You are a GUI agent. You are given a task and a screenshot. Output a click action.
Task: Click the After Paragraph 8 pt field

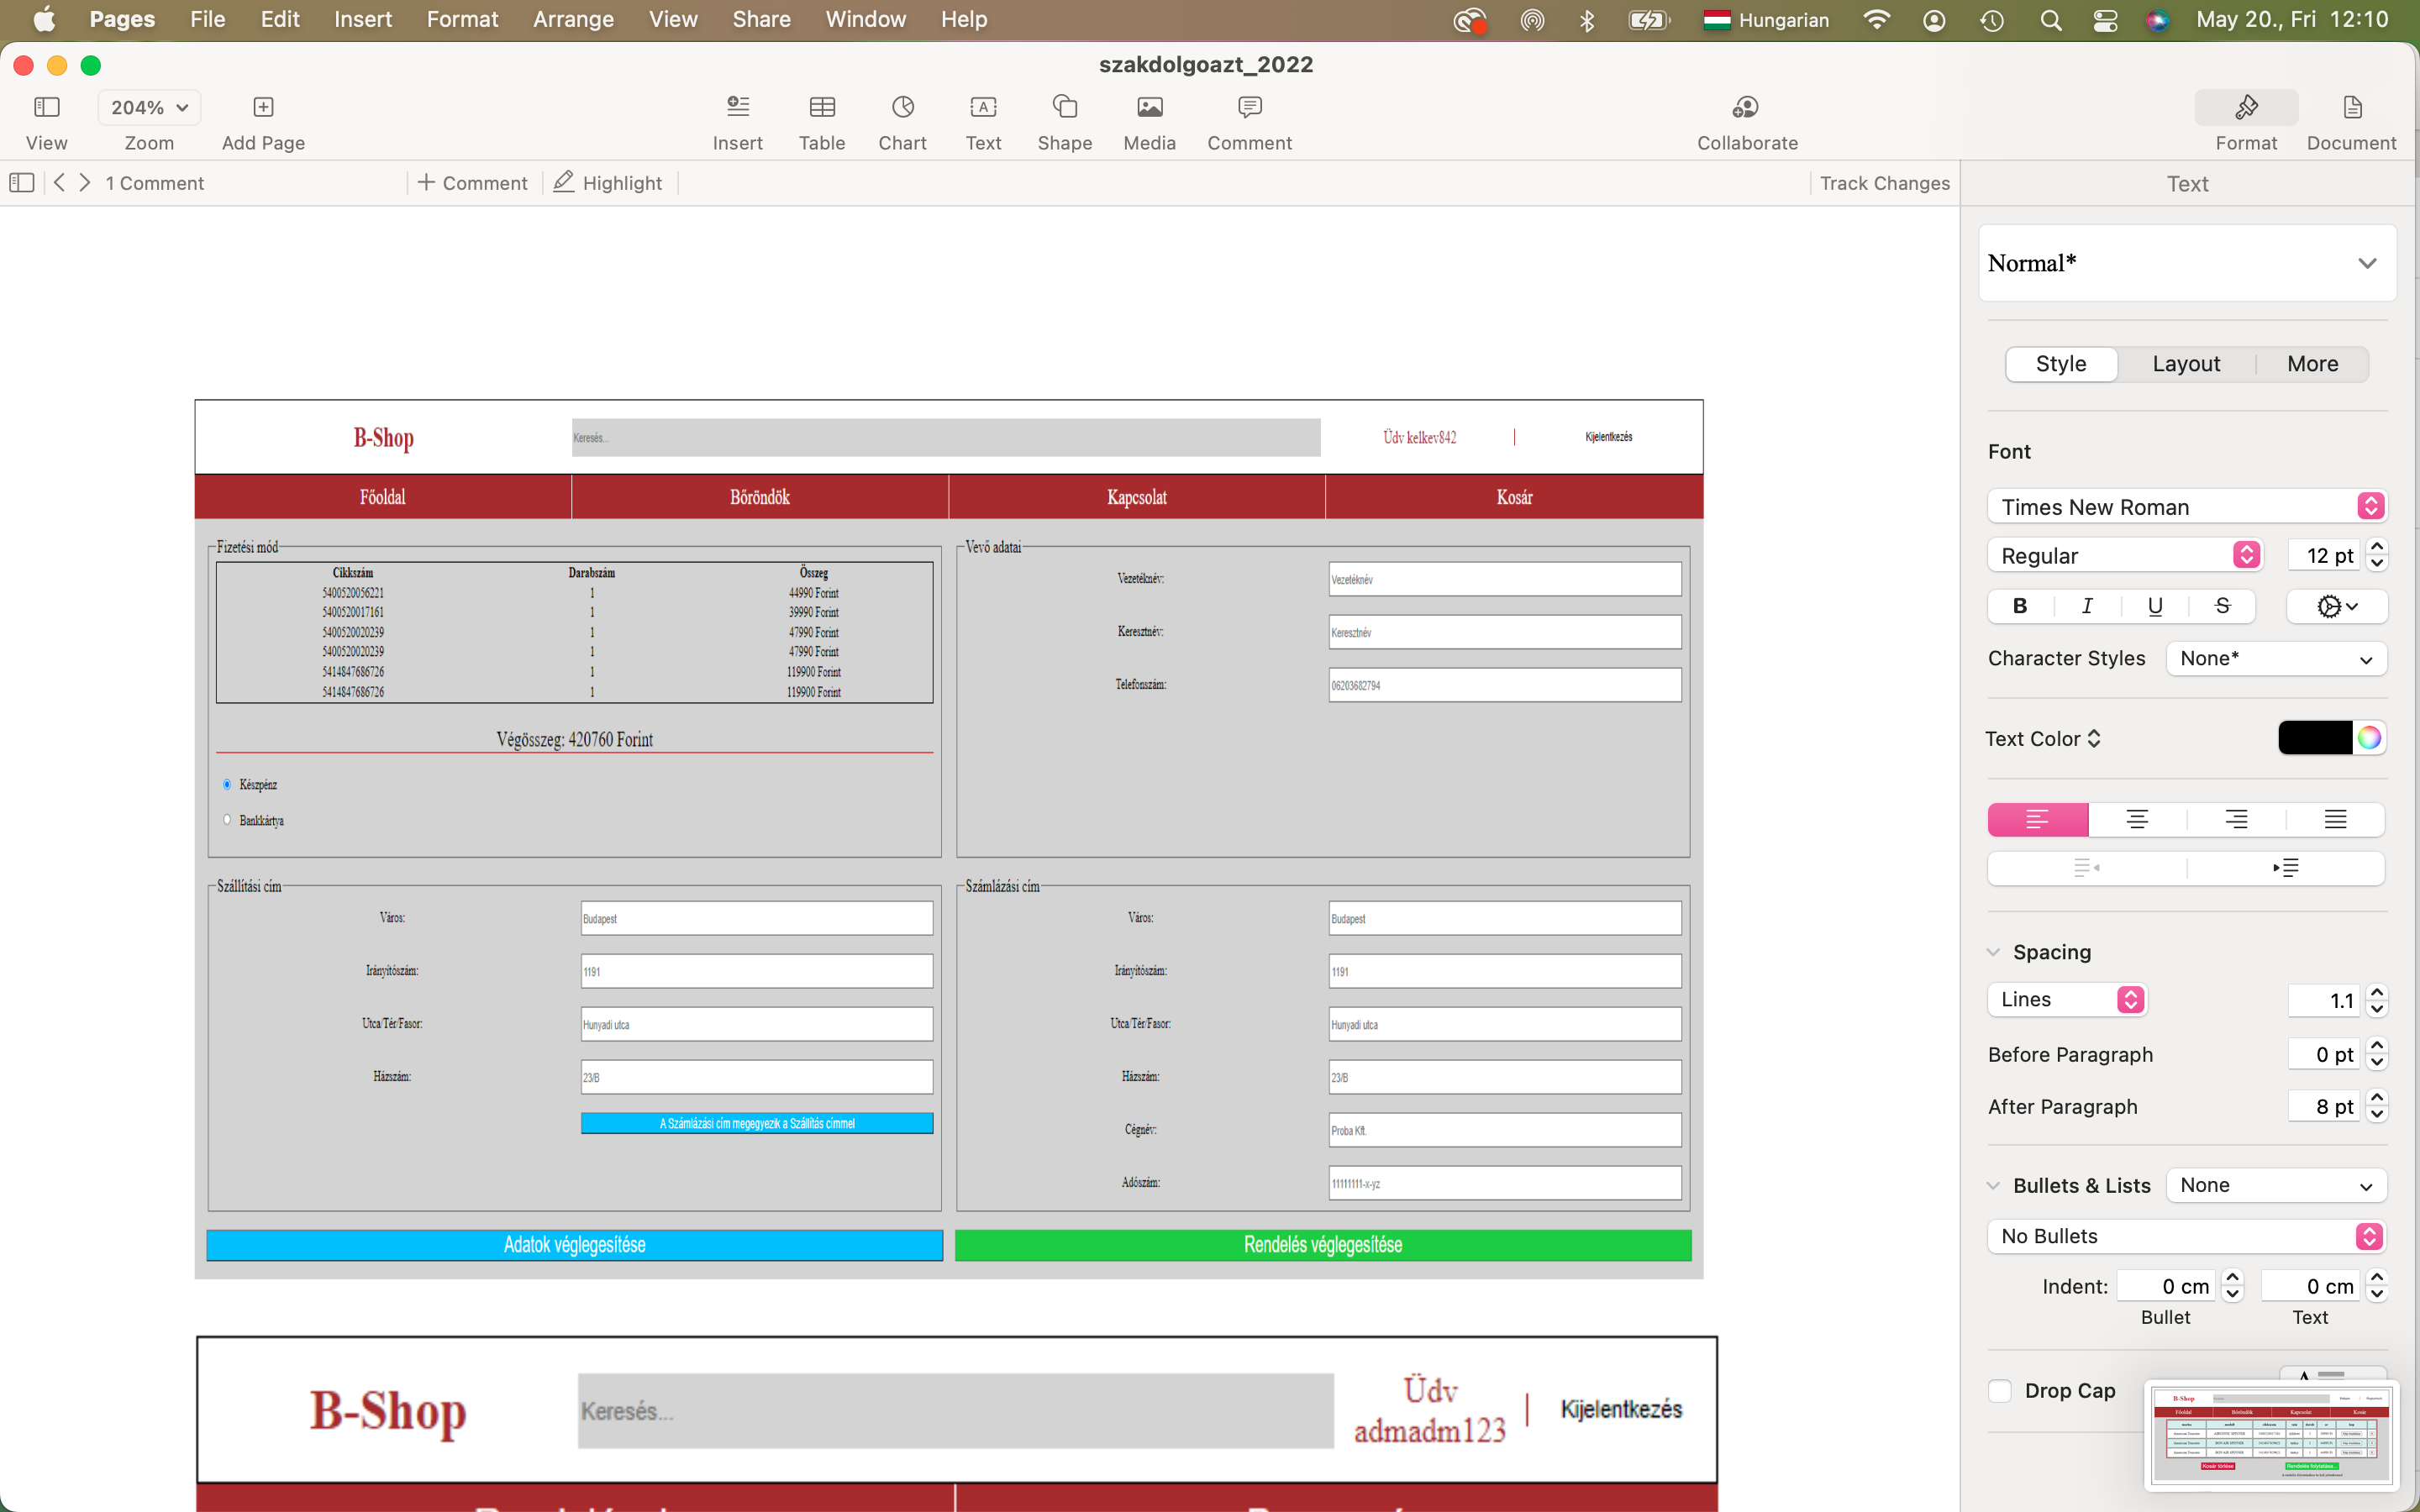click(x=2325, y=1106)
